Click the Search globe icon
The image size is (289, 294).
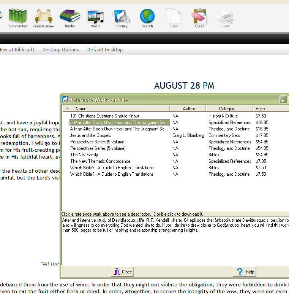pos(147,17)
